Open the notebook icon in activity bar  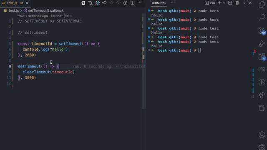[262, 108]
